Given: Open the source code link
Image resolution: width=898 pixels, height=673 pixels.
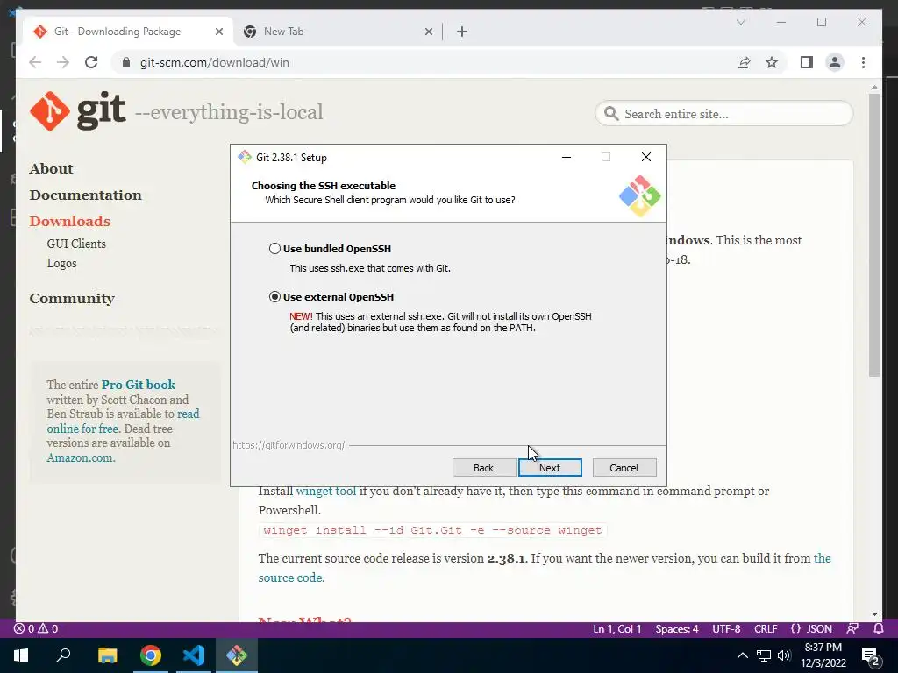Looking at the screenshot, I should [290, 577].
